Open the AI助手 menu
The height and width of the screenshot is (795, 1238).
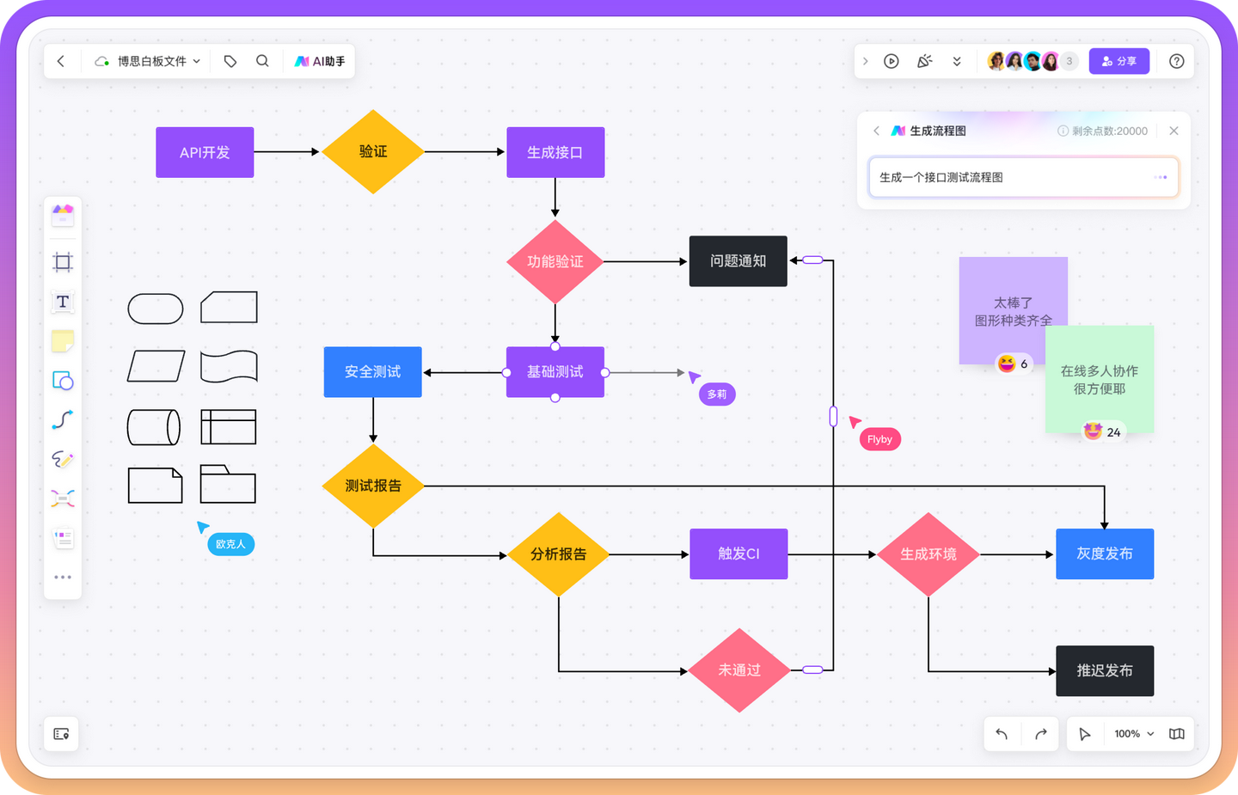320,61
